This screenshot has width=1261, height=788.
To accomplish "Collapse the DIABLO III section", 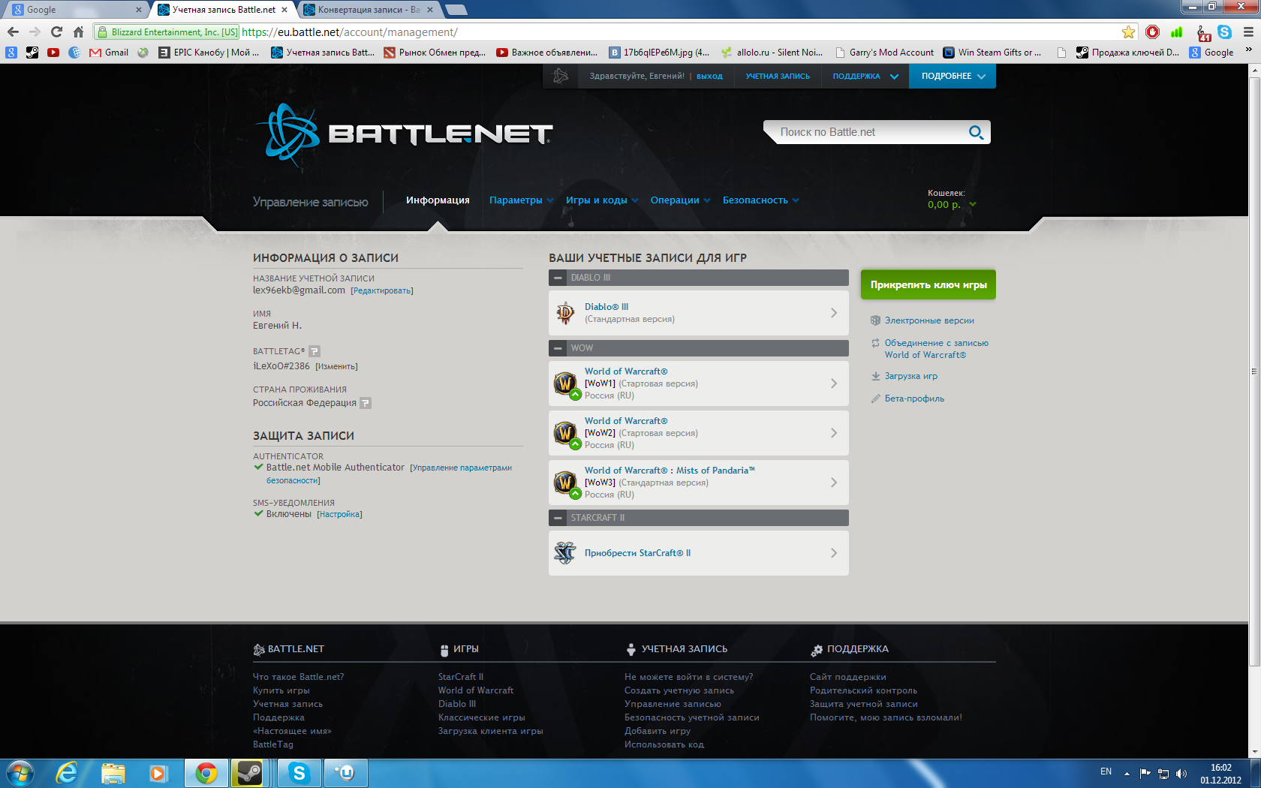I will (558, 278).
